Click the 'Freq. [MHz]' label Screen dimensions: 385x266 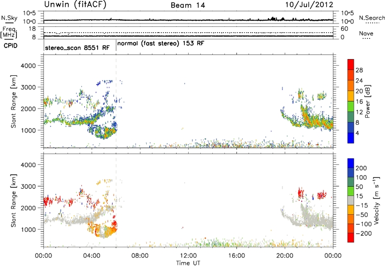point(9,32)
